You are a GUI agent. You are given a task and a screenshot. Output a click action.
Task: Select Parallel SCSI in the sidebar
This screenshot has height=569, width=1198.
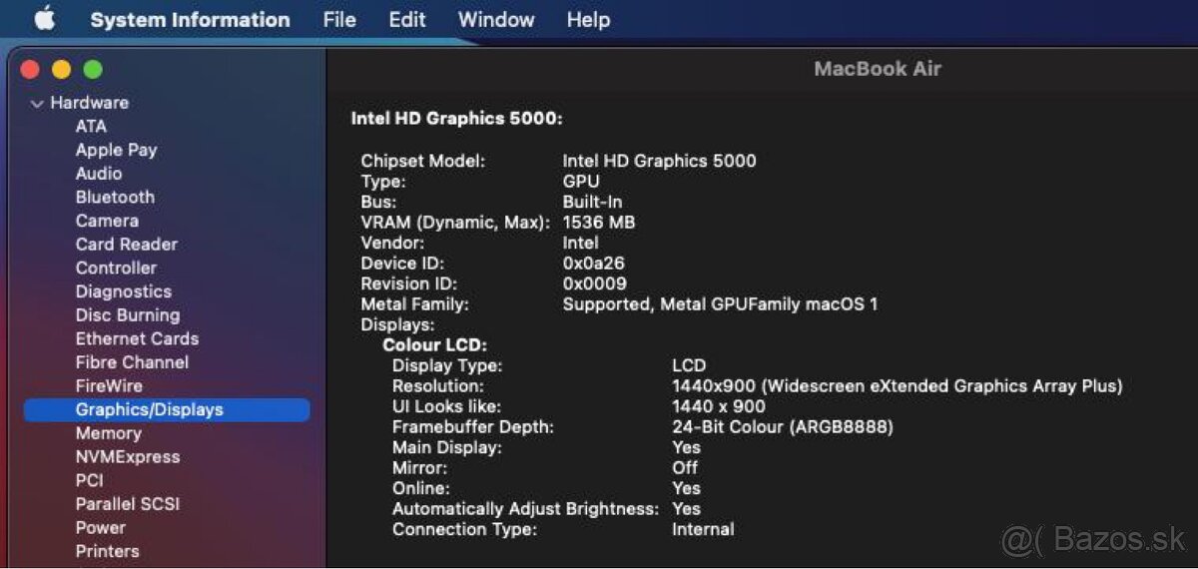(128, 504)
